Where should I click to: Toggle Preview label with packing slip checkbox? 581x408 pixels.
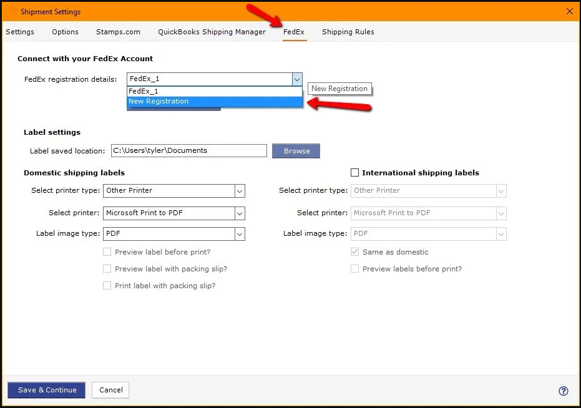coord(107,269)
